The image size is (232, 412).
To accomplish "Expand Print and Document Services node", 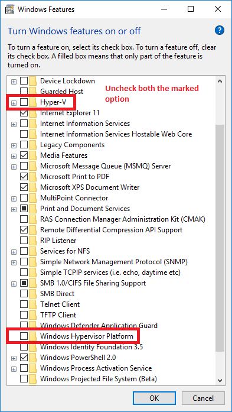I will coord(14,209).
